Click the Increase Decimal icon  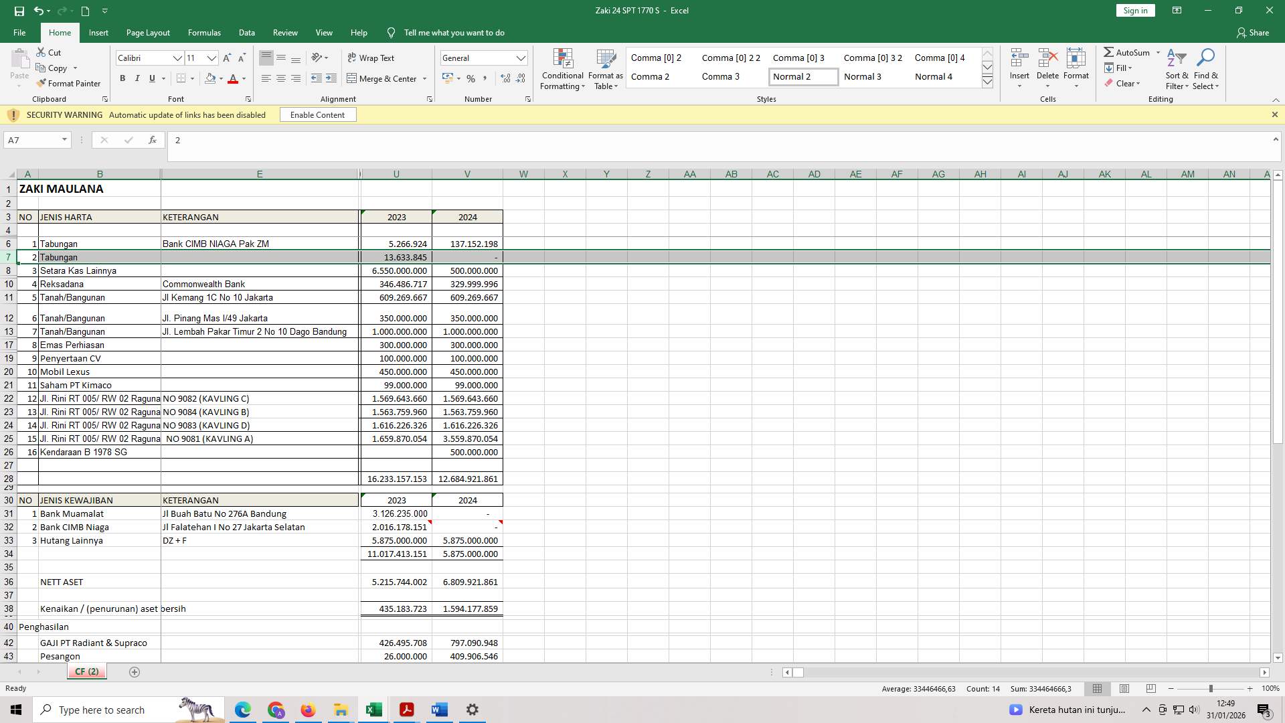coord(504,78)
